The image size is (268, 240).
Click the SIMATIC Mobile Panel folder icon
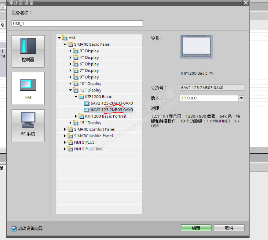(70, 136)
